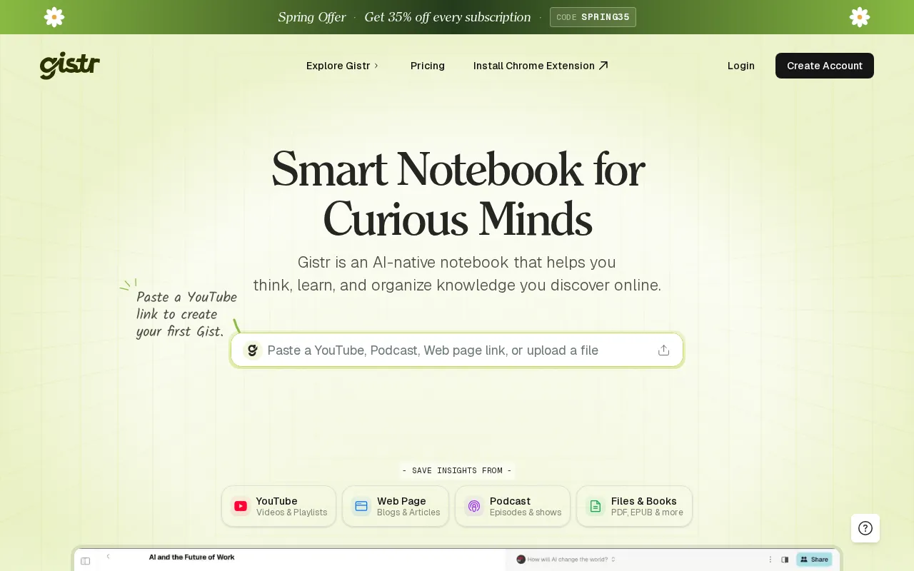914x571 pixels.
Task: Select the Files & Books source card
Action: (634, 506)
